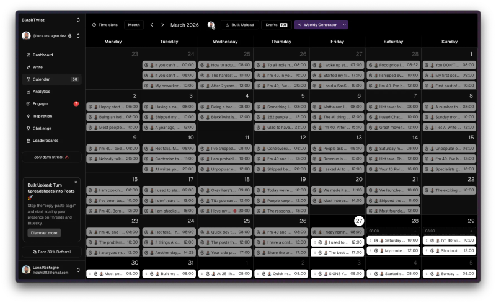
Task: Select today's date 27
Action: 359,221
